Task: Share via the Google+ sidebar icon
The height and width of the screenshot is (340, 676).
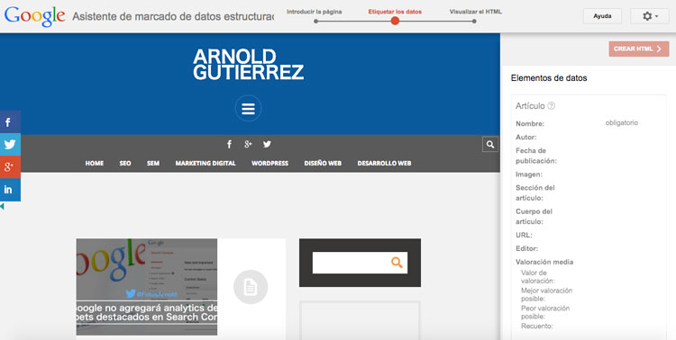Action: 10,167
